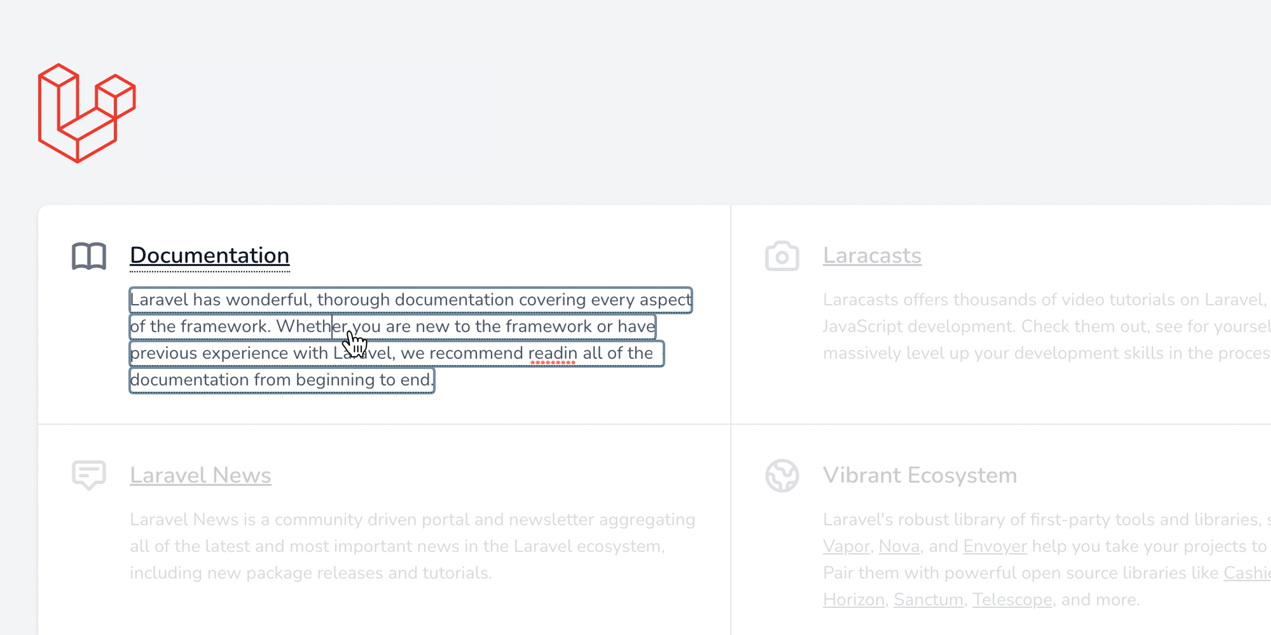Click the Laracasts description paragraph
This screenshot has width=1271, height=635.
[1046, 326]
